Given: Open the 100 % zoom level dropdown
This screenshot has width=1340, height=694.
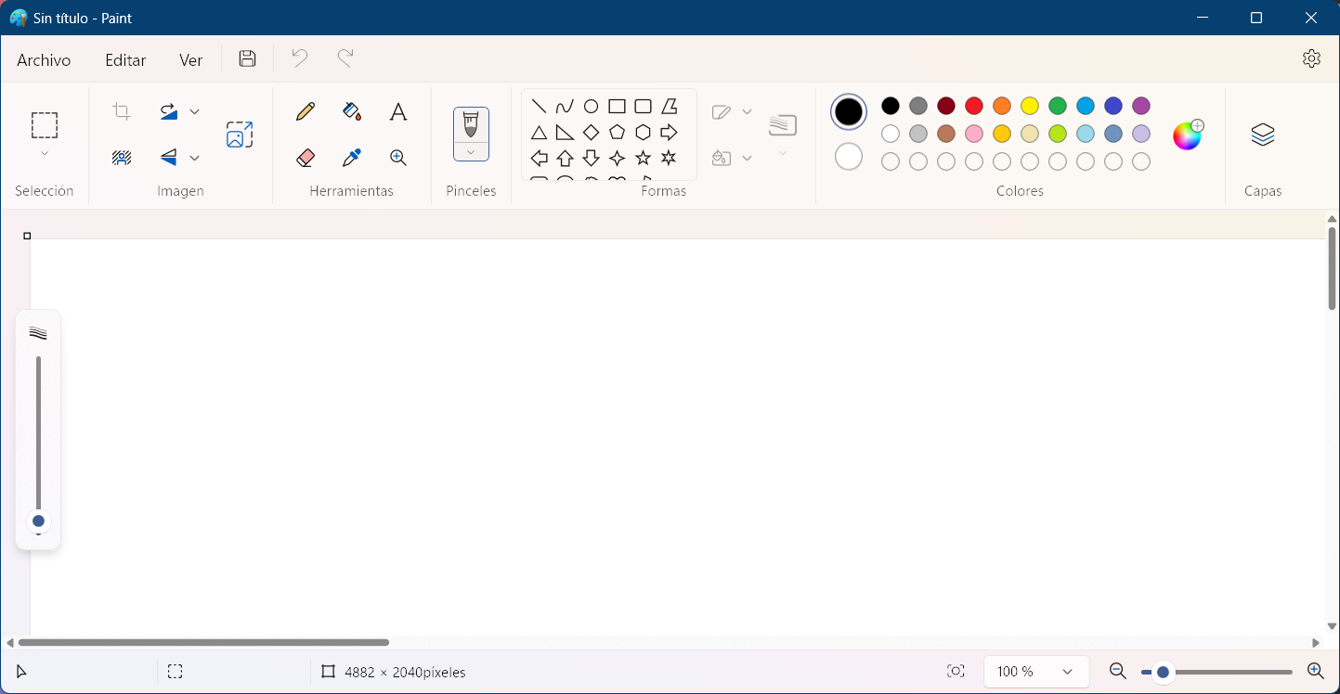Looking at the screenshot, I should click(1067, 671).
